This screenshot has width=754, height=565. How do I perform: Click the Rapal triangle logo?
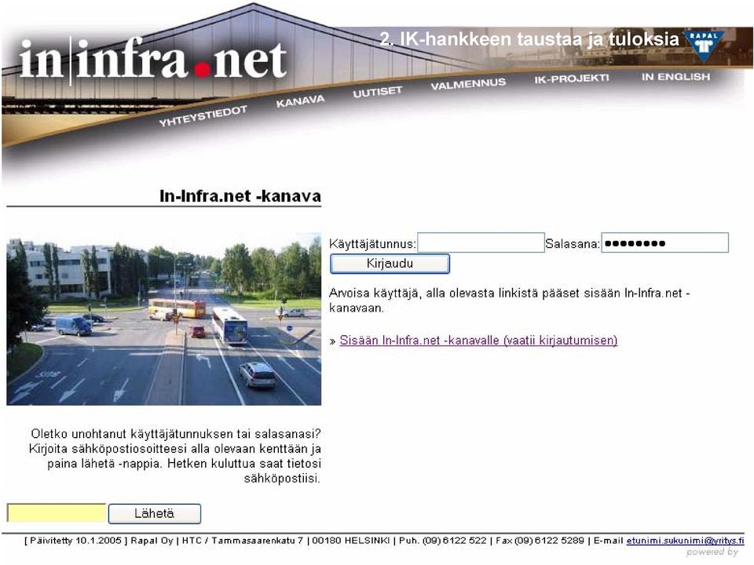click(704, 46)
